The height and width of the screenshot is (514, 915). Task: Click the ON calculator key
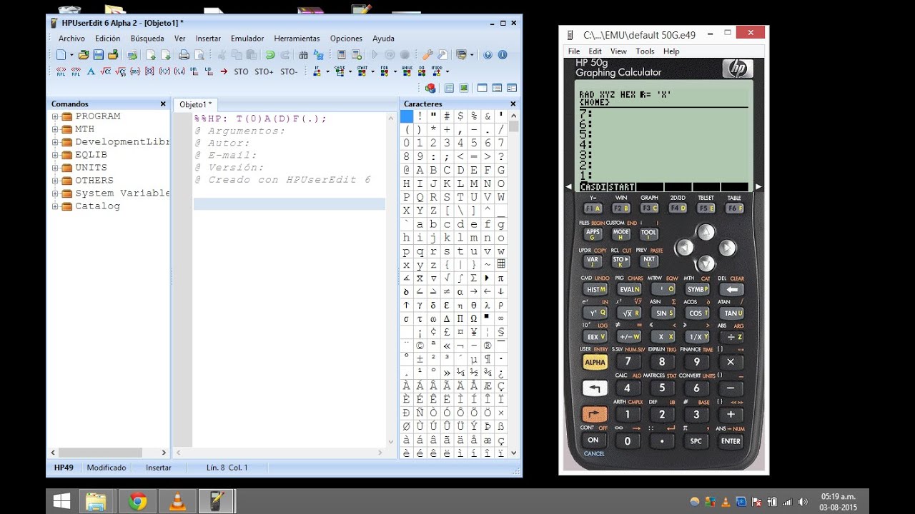tap(593, 440)
